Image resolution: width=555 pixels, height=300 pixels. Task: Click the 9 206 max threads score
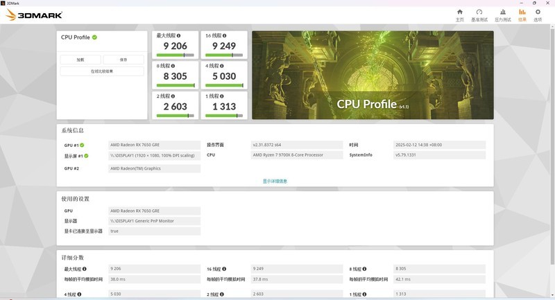[176, 46]
